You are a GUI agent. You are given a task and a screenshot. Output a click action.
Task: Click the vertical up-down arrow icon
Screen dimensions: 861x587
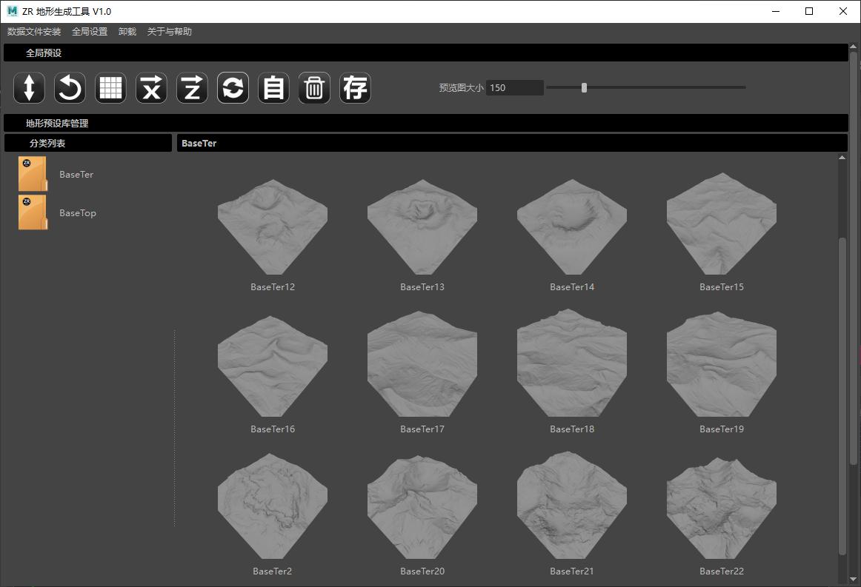[29, 88]
